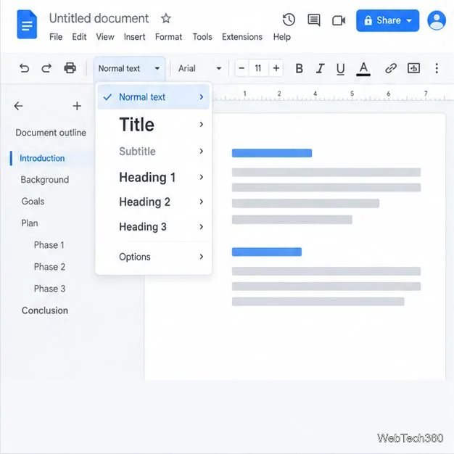Open the Format menu
The width and height of the screenshot is (454, 454).
(x=168, y=37)
